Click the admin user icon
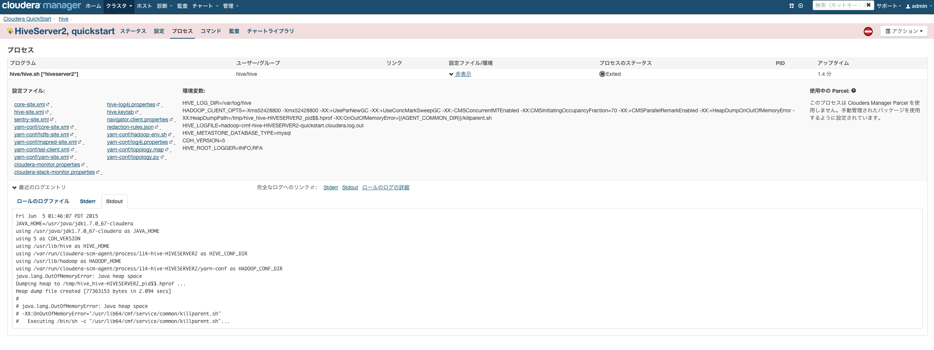The height and width of the screenshot is (350, 934). [908, 6]
